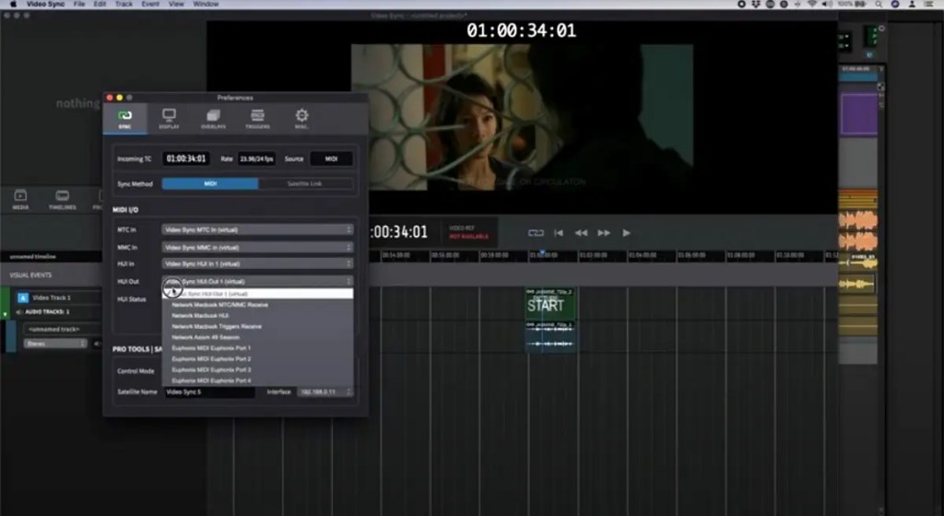Click the timeline ruler playhead marker
Viewport: 944px width, 516px height.
pos(542,252)
